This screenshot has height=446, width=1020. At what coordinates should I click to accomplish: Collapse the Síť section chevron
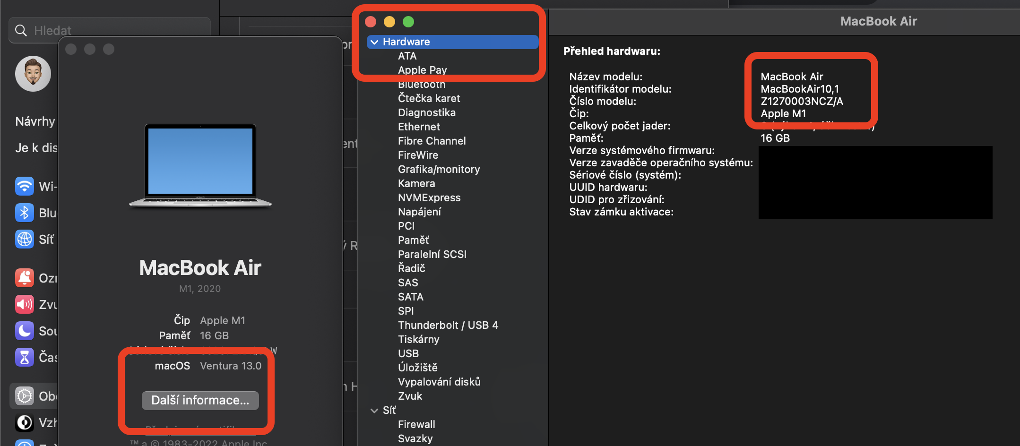point(374,411)
